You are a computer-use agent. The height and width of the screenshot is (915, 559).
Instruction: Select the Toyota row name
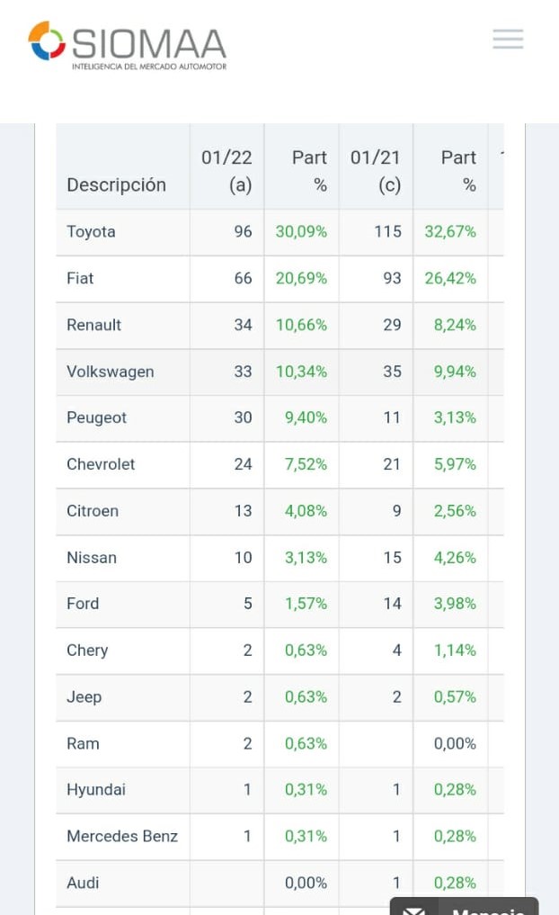[x=91, y=231]
